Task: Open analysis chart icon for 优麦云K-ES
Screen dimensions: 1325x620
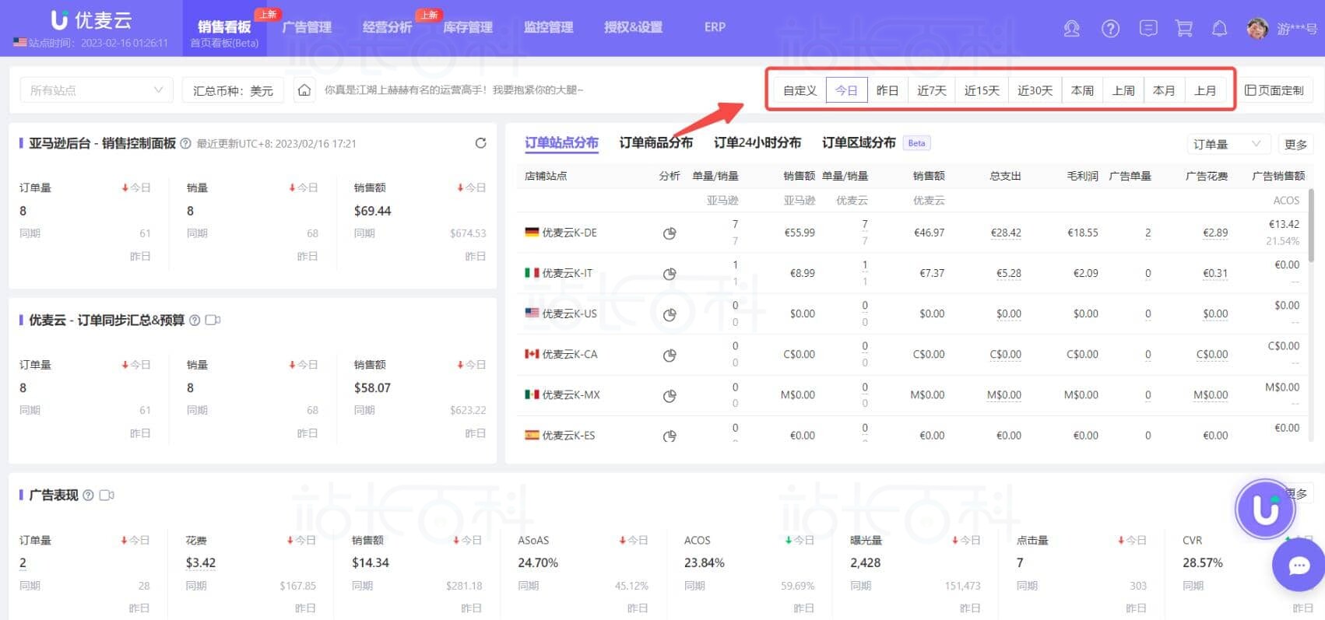Action: point(670,436)
